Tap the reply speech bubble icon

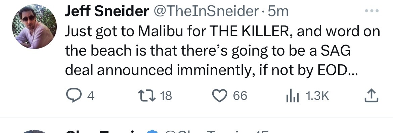pos(73,96)
